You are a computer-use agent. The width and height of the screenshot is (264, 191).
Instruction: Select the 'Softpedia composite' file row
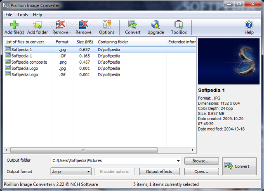(x=100, y=62)
